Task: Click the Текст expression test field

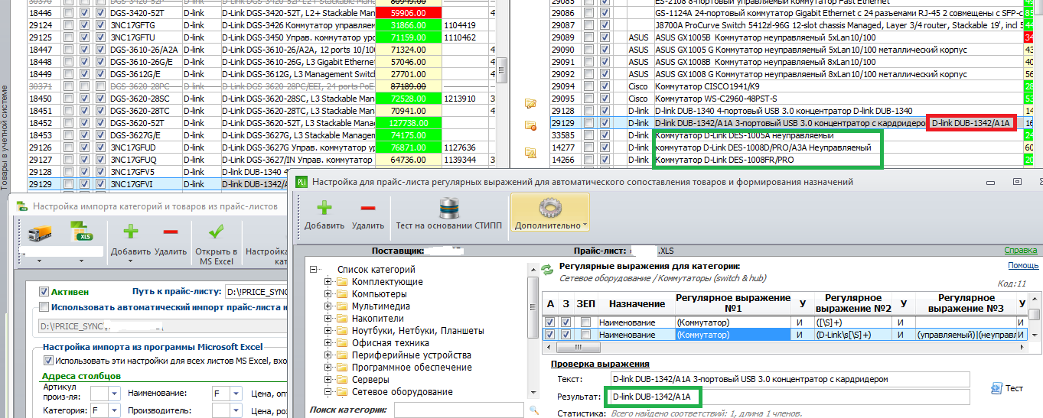Action: coord(790,379)
